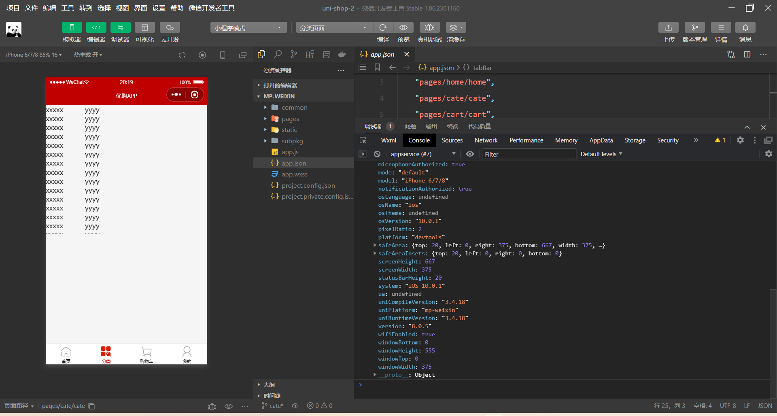Open the 工具 menu in the menu bar
The height and width of the screenshot is (416, 777).
point(68,8)
